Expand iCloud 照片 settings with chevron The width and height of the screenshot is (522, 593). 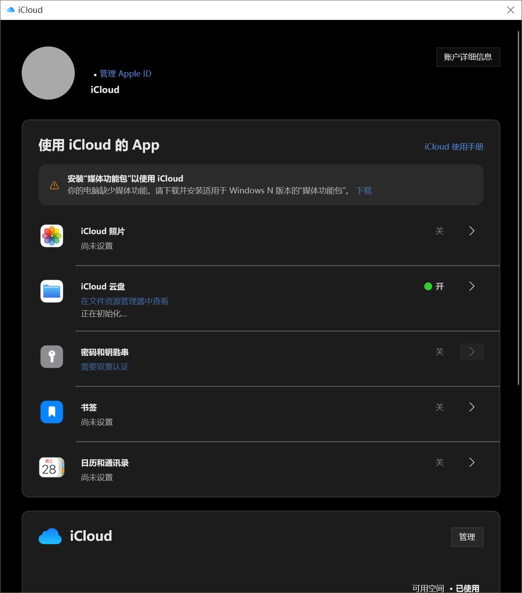tap(472, 231)
